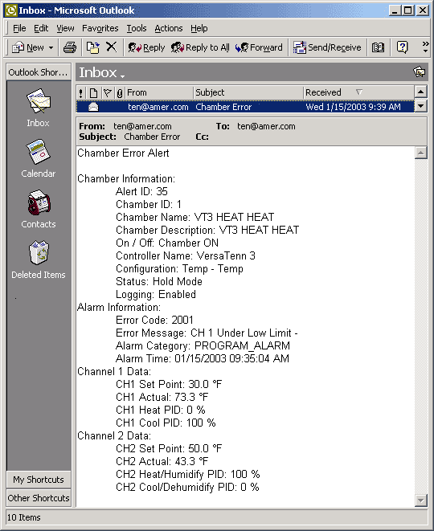Click the New mail message button
Image resolution: width=434 pixels, height=531 pixels.
[28, 47]
